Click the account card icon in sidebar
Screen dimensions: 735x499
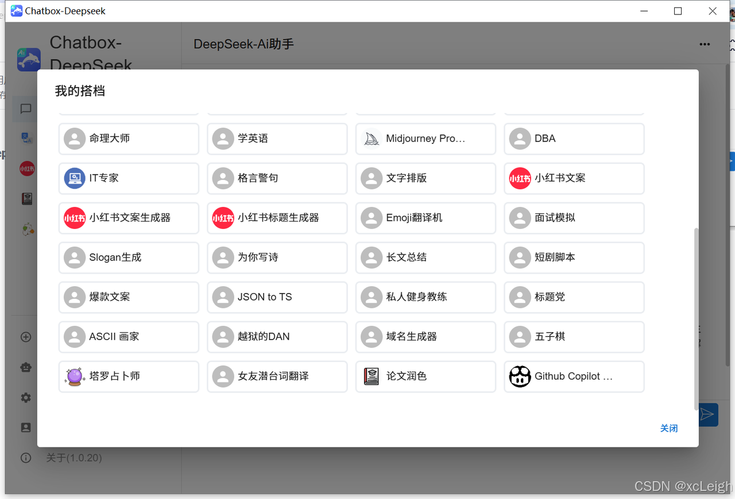pos(26,427)
